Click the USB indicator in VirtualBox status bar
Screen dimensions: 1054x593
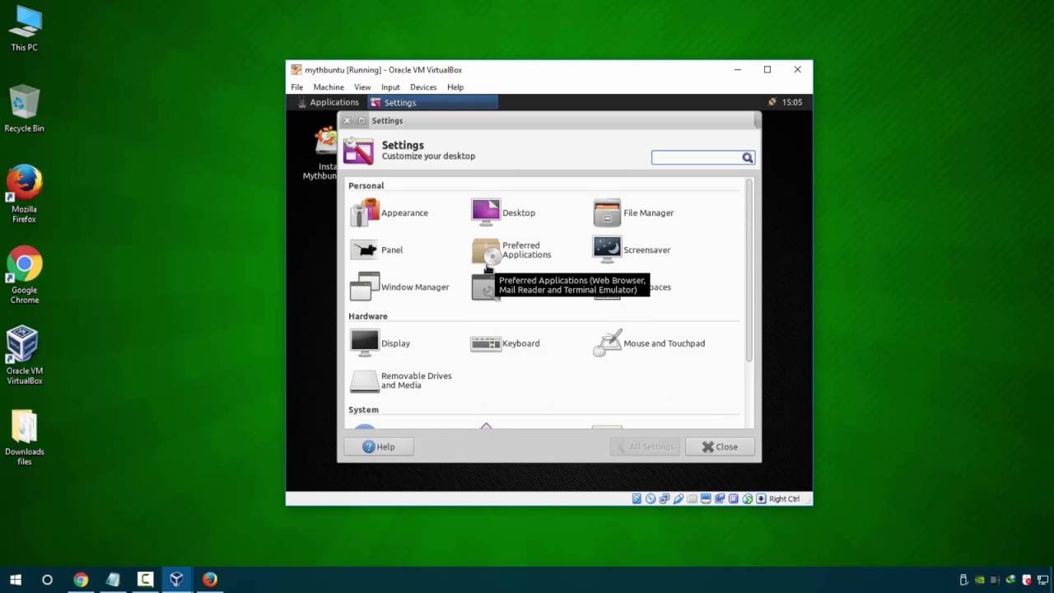pos(679,498)
